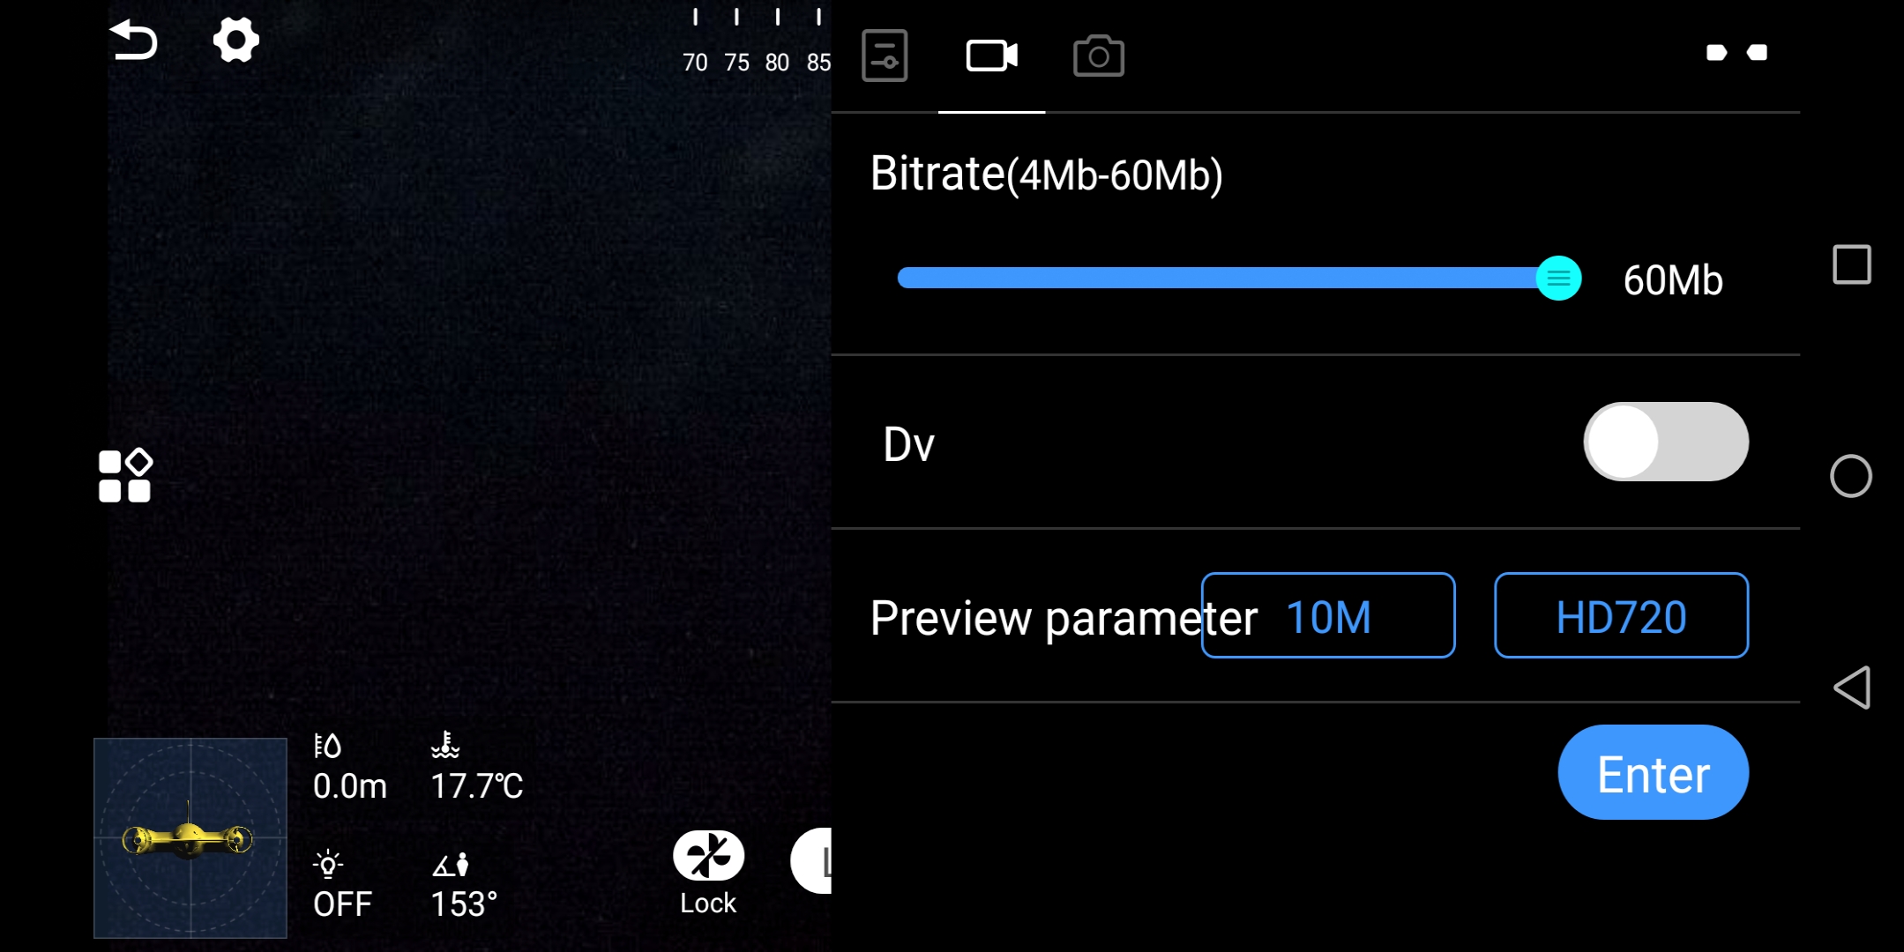
Task: Switch to the video camera tab
Action: pyautogui.click(x=992, y=56)
